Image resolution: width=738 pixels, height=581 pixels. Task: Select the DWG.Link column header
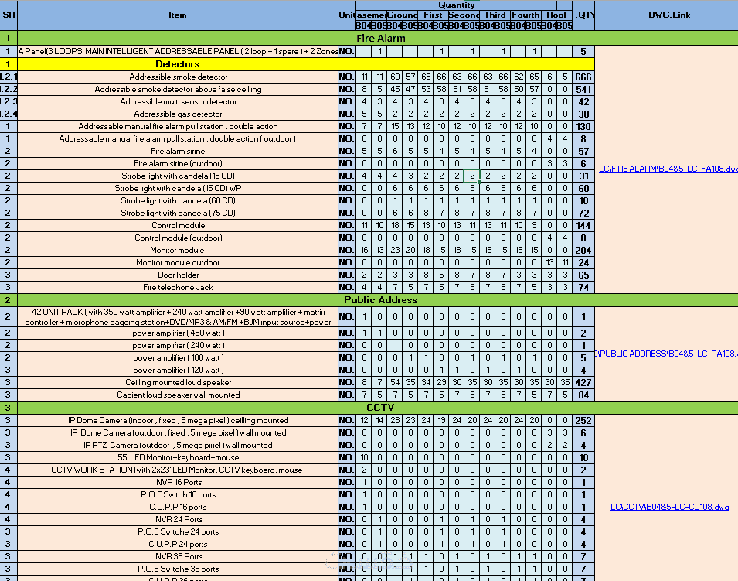click(668, 15)
